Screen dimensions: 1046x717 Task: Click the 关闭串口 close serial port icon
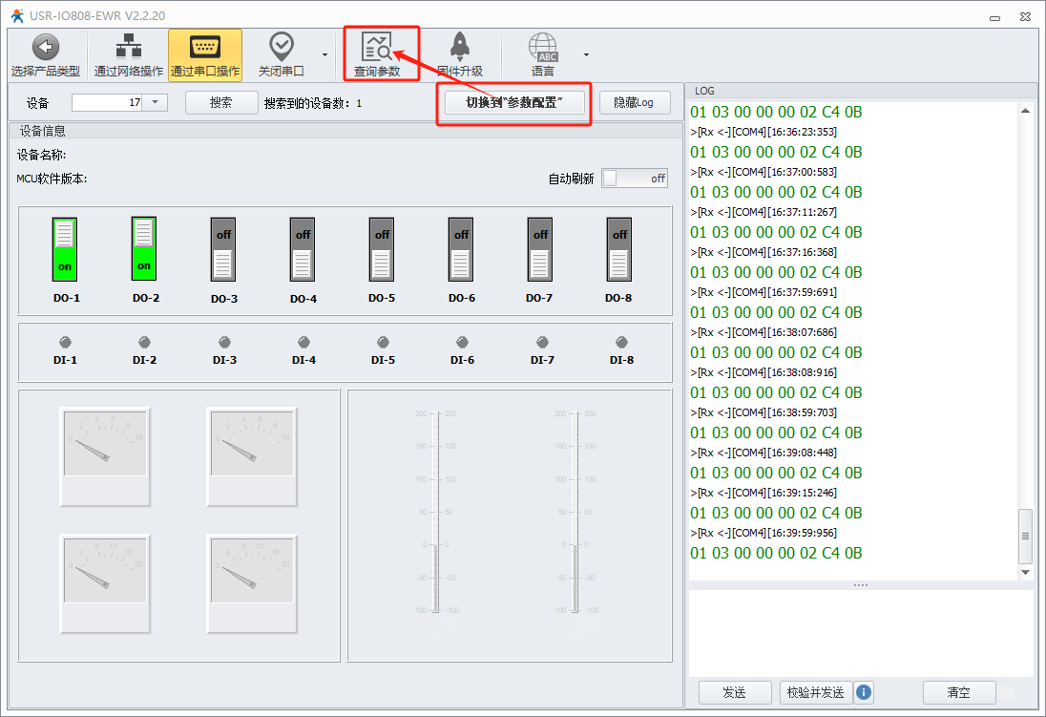click(x=281, y=47)
